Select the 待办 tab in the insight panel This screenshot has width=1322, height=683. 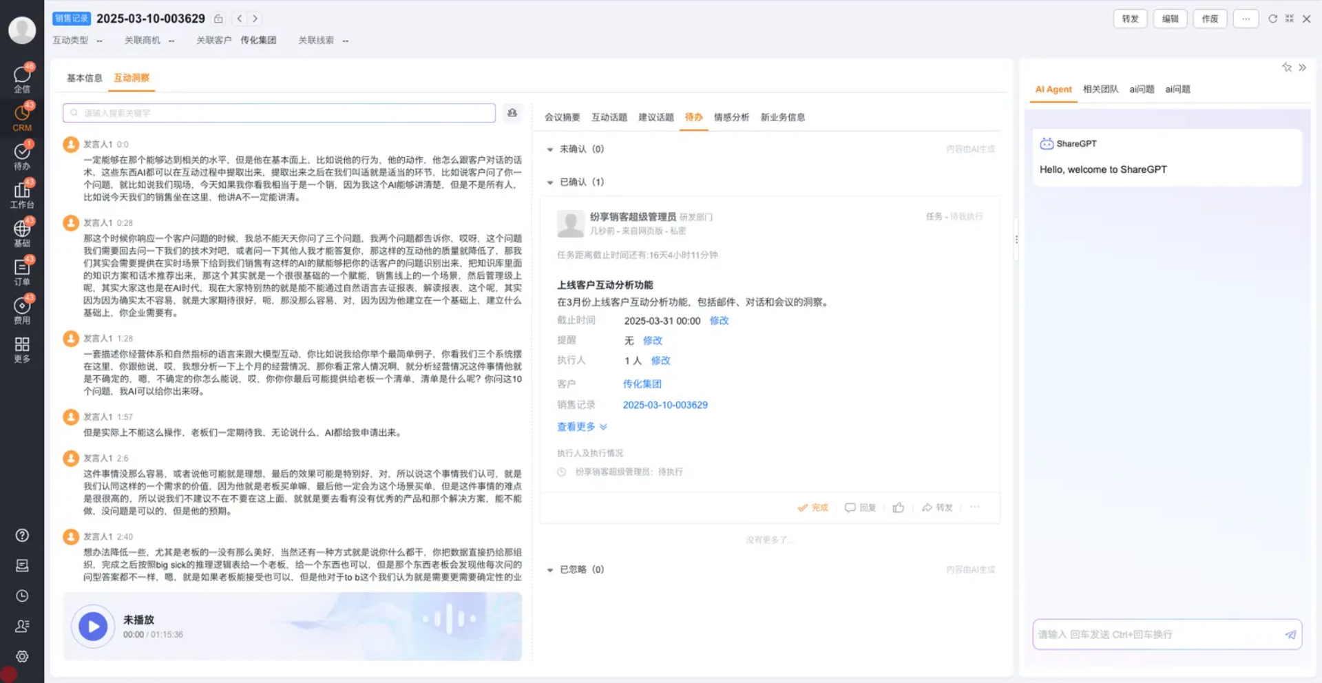[694, 117]
